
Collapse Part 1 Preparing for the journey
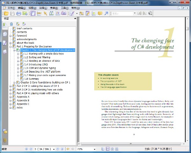click(11, 47)
